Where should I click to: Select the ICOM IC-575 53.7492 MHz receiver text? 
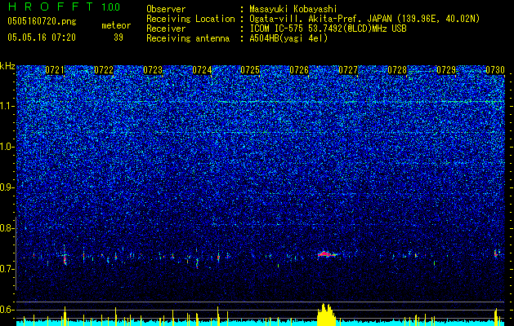point(328,29)
